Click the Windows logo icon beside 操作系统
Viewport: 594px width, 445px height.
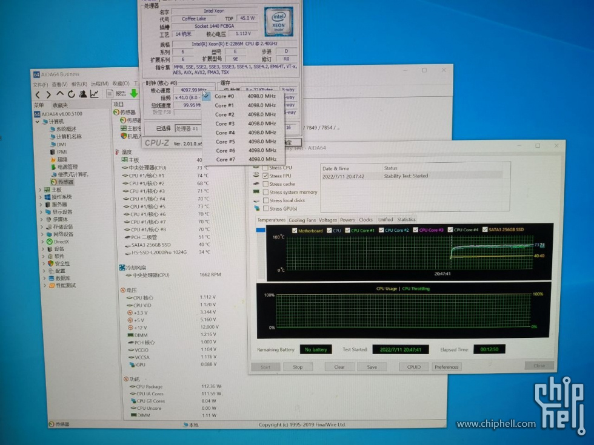click(x=47, y=197)
